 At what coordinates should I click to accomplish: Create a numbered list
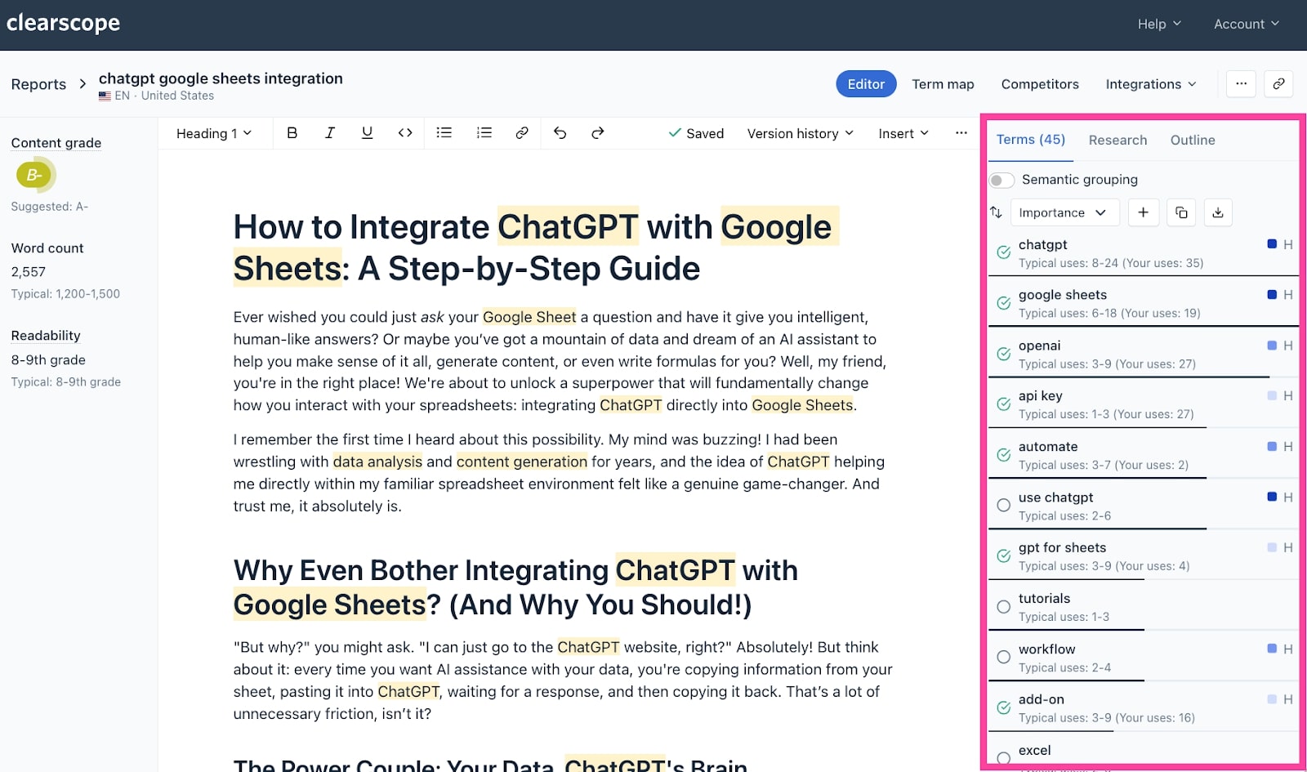click(484, 133)
